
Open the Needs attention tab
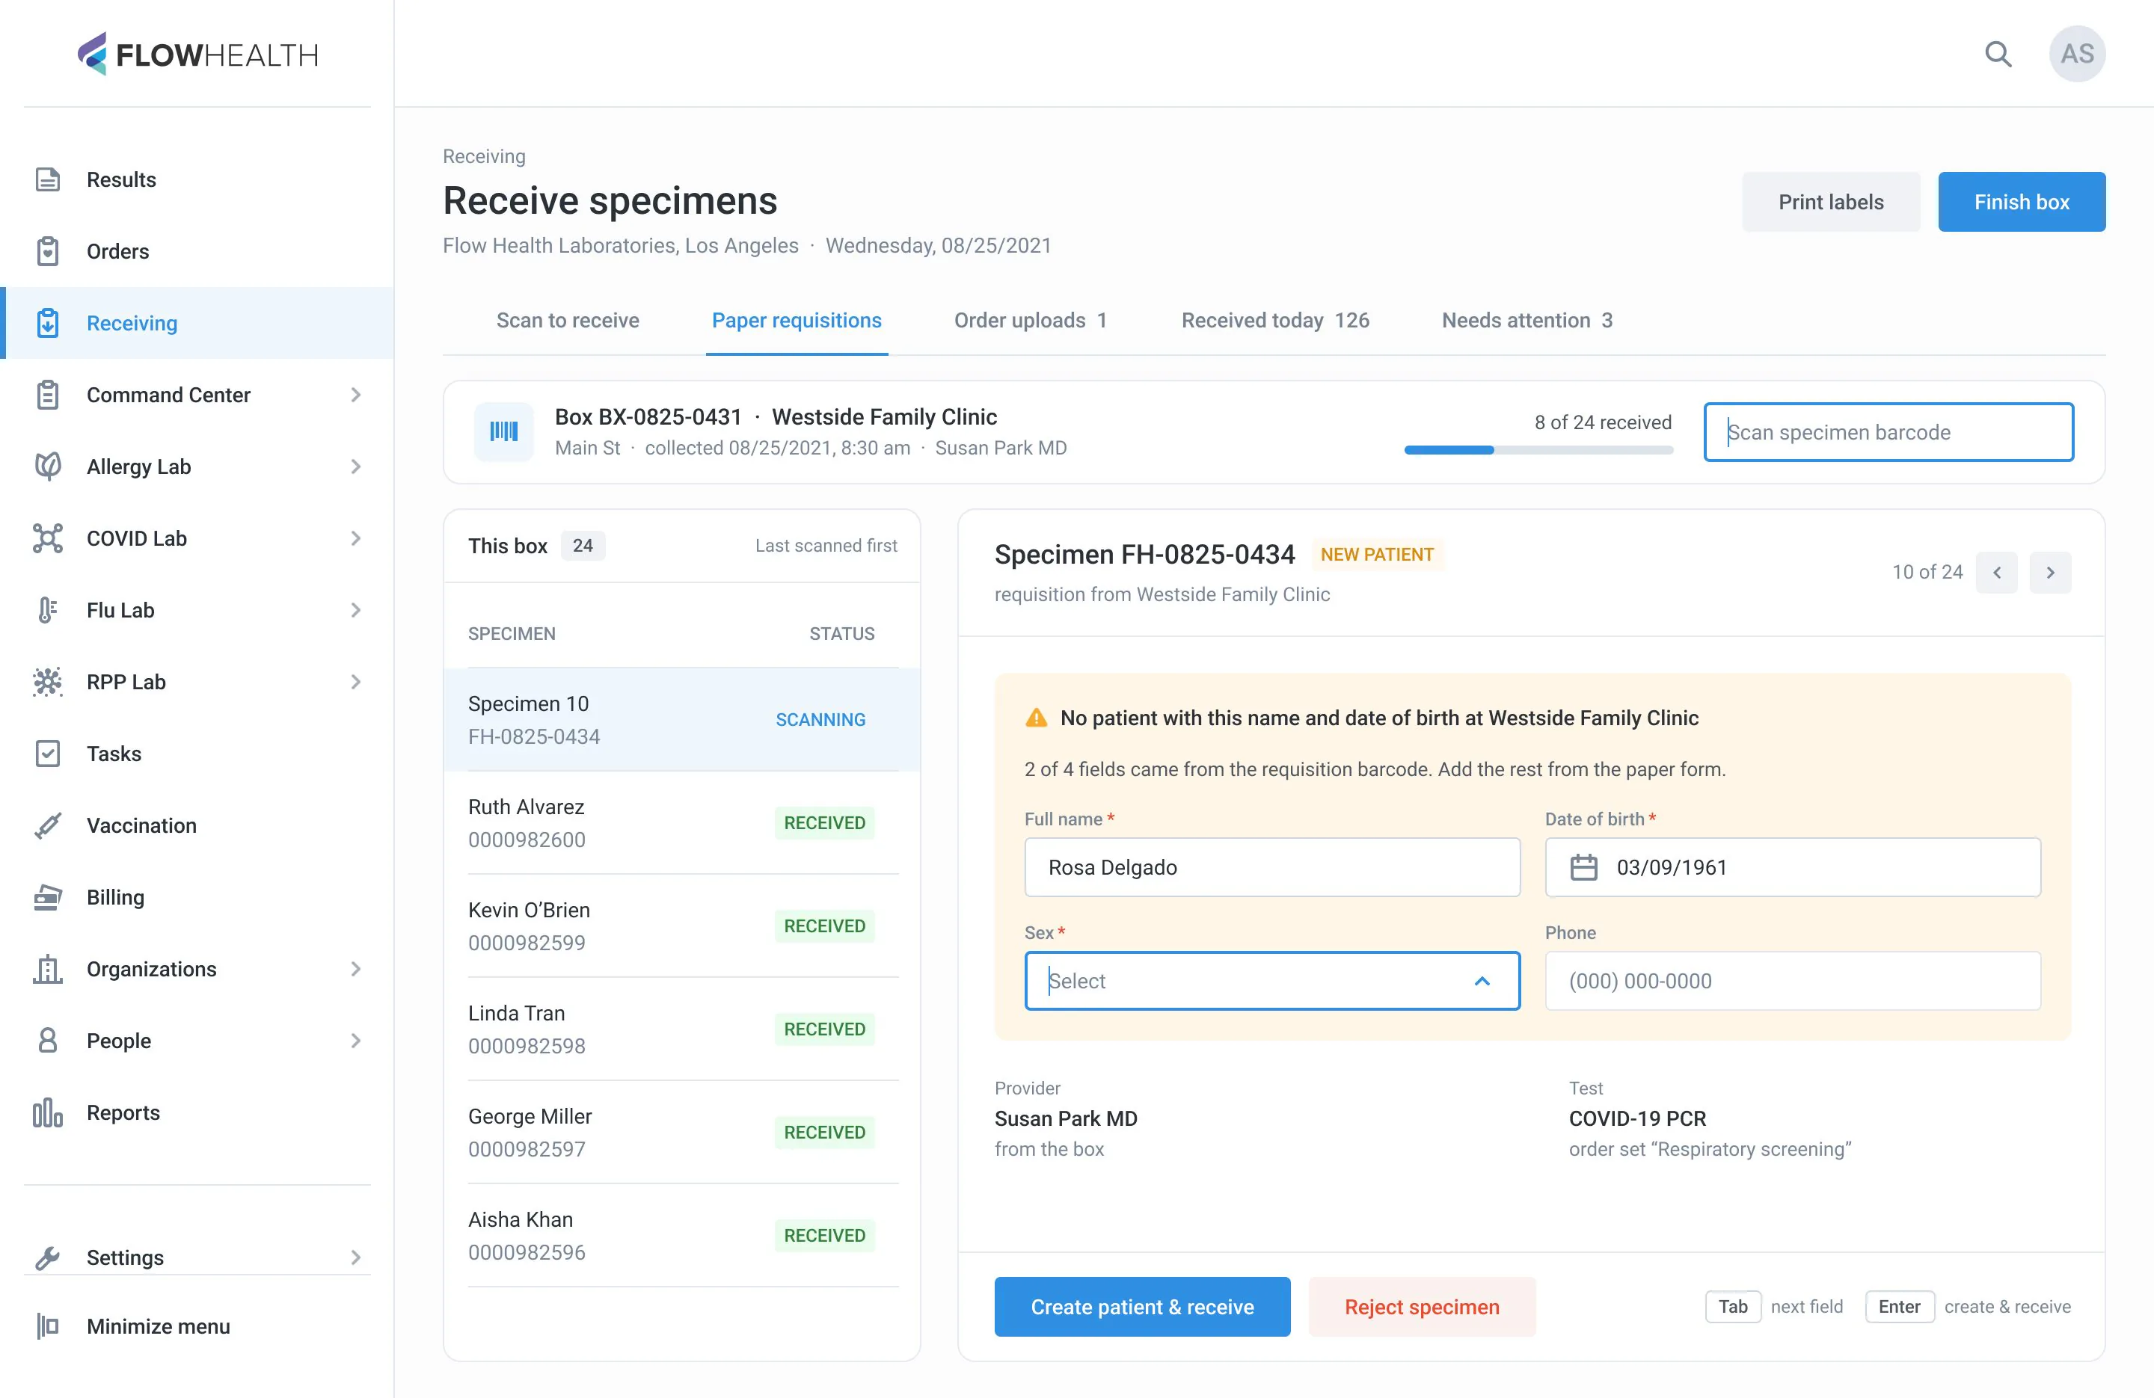1526,320
